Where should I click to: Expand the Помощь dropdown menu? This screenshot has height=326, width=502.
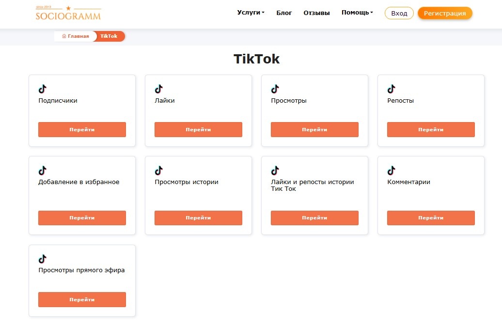[357, 13]
